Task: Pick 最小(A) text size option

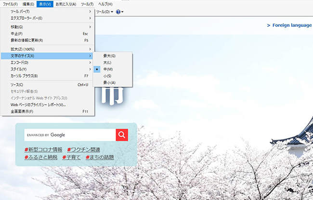Action: pyautogui.click(x=109, y=83)
